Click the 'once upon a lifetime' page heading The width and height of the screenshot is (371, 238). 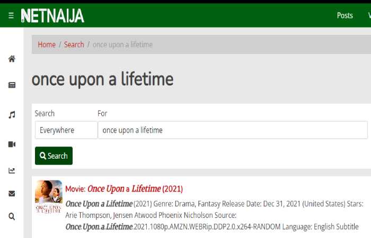(102, 79)
